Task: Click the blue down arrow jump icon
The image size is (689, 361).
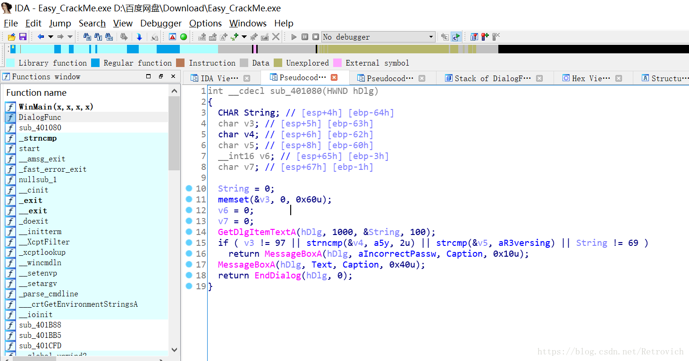Action: pos(139,37)
